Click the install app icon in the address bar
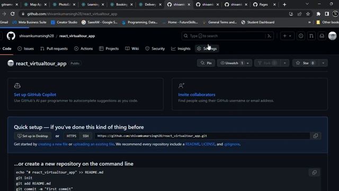This screenshot has height=191, width=339. (x=291, y=14)
